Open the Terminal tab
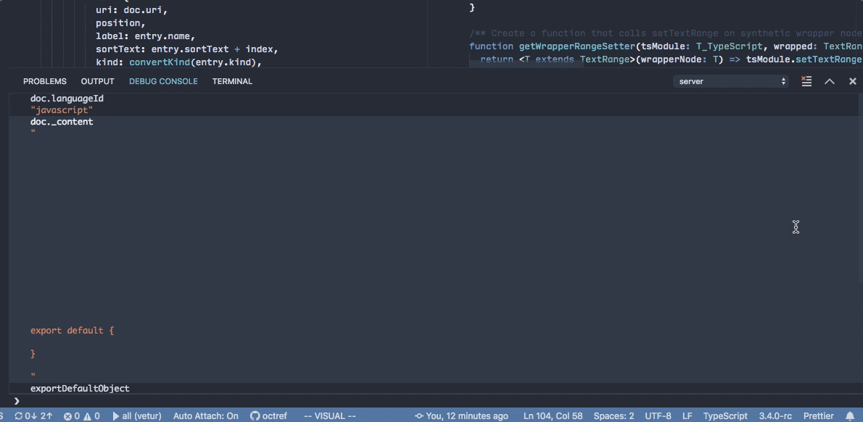Viewport: 863px width, 422px height. tap(232, 81)
